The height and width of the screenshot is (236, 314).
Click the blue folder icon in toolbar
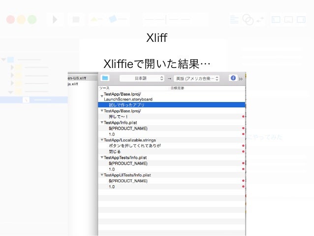(105, 78)
